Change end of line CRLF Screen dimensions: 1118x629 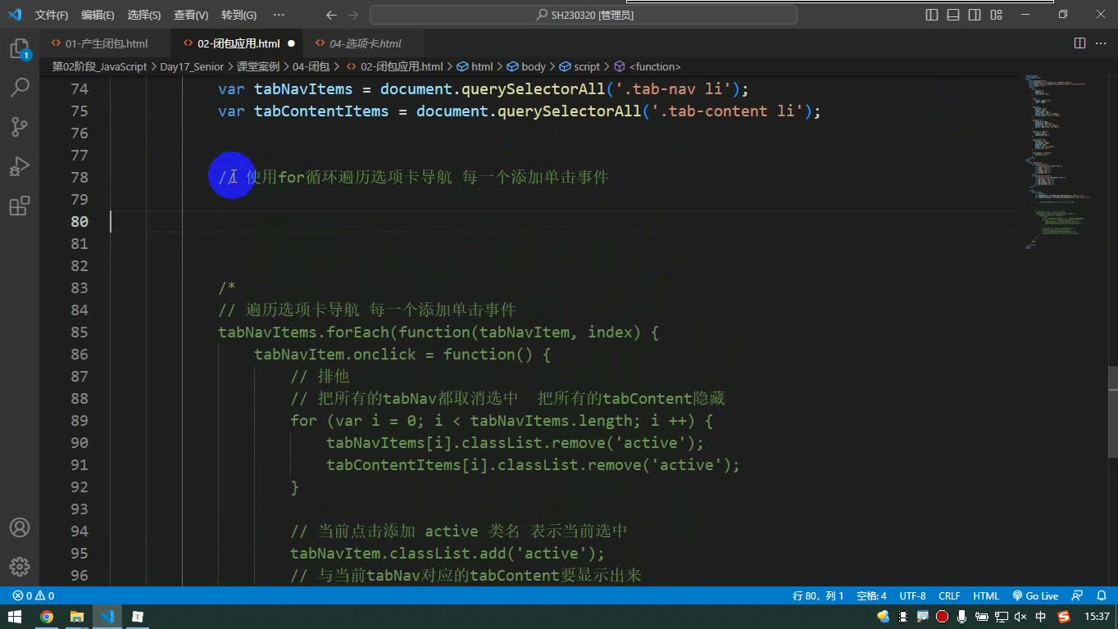(949, 595)
